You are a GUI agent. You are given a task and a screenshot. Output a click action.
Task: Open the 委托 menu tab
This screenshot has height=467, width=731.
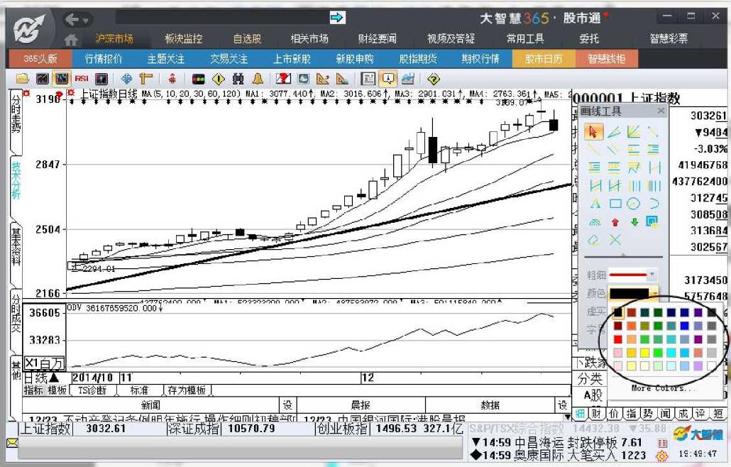(x=589, y=39)
